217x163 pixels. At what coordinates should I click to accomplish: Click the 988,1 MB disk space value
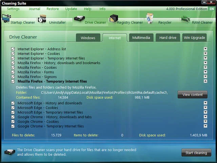pos(142,97)
